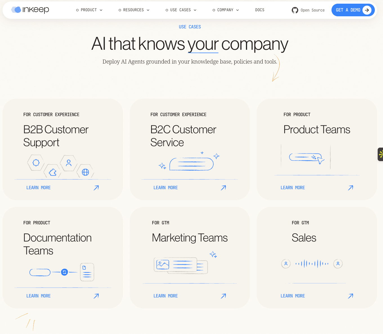The width and height of the screenshot is (383, 334).
Task: Click the arrow icon on Documentation Teams card
Action: (96, 296)
